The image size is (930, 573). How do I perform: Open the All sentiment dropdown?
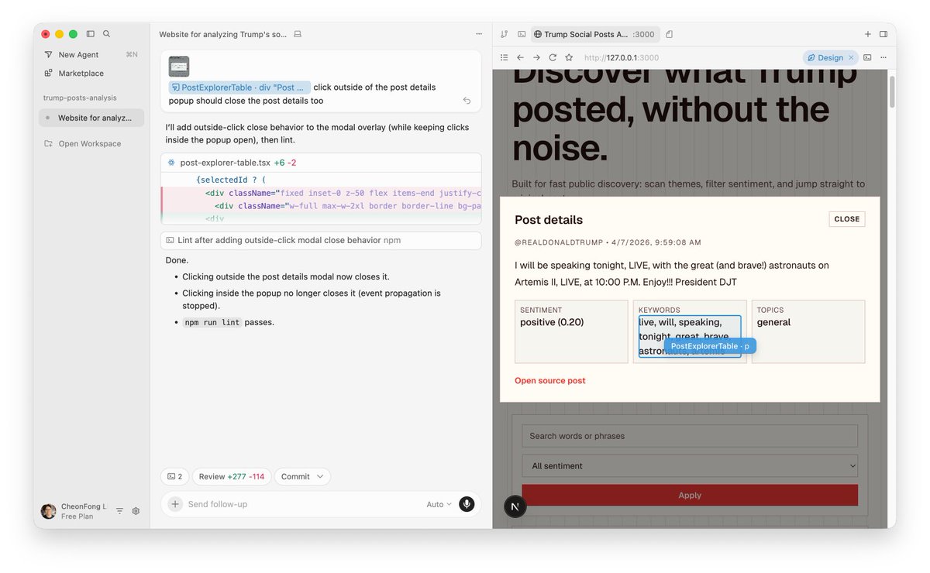[690, 466]
